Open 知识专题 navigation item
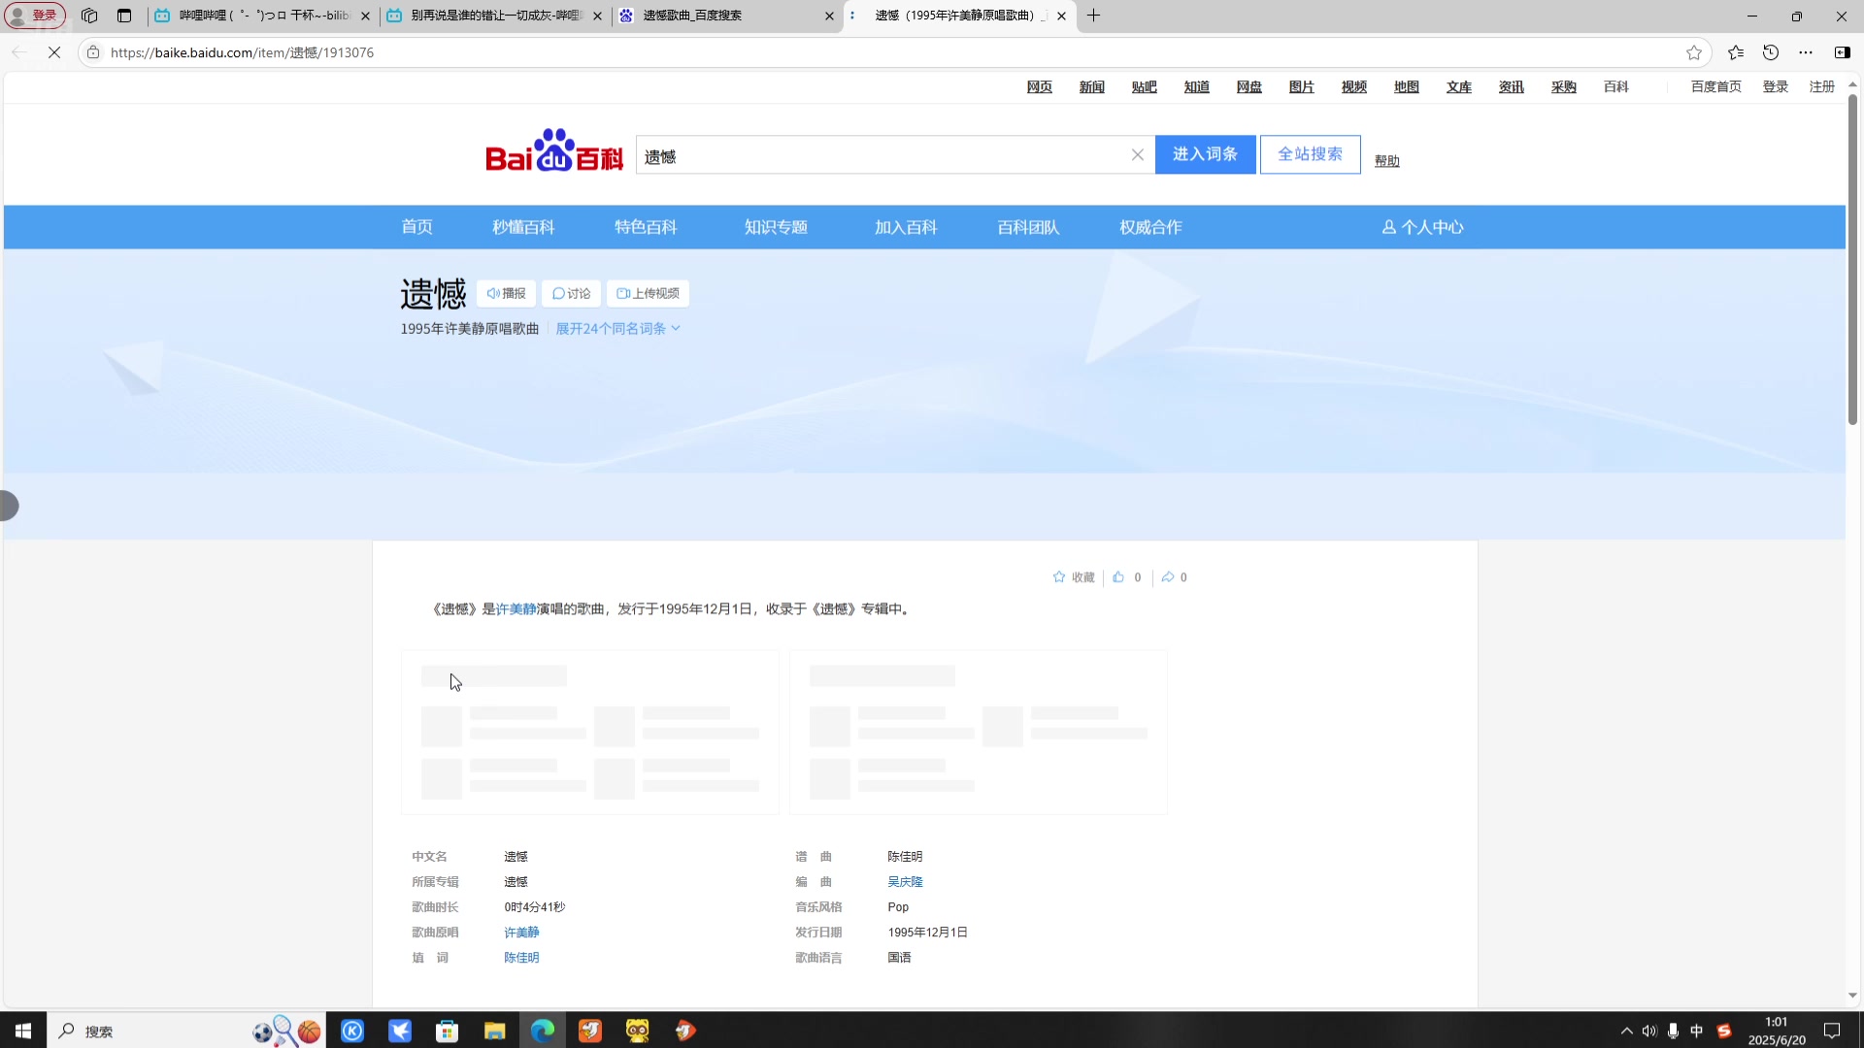This screenshot has height=1048, width=1864. coord(776,227)
